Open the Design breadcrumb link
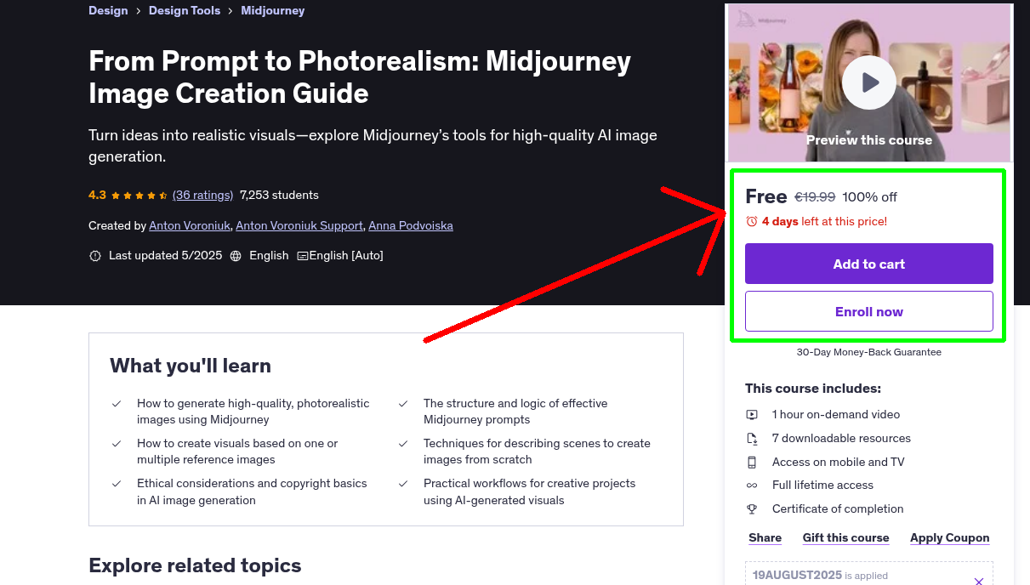Viewport: 1030px width, 585px height. tap(108, 10)
